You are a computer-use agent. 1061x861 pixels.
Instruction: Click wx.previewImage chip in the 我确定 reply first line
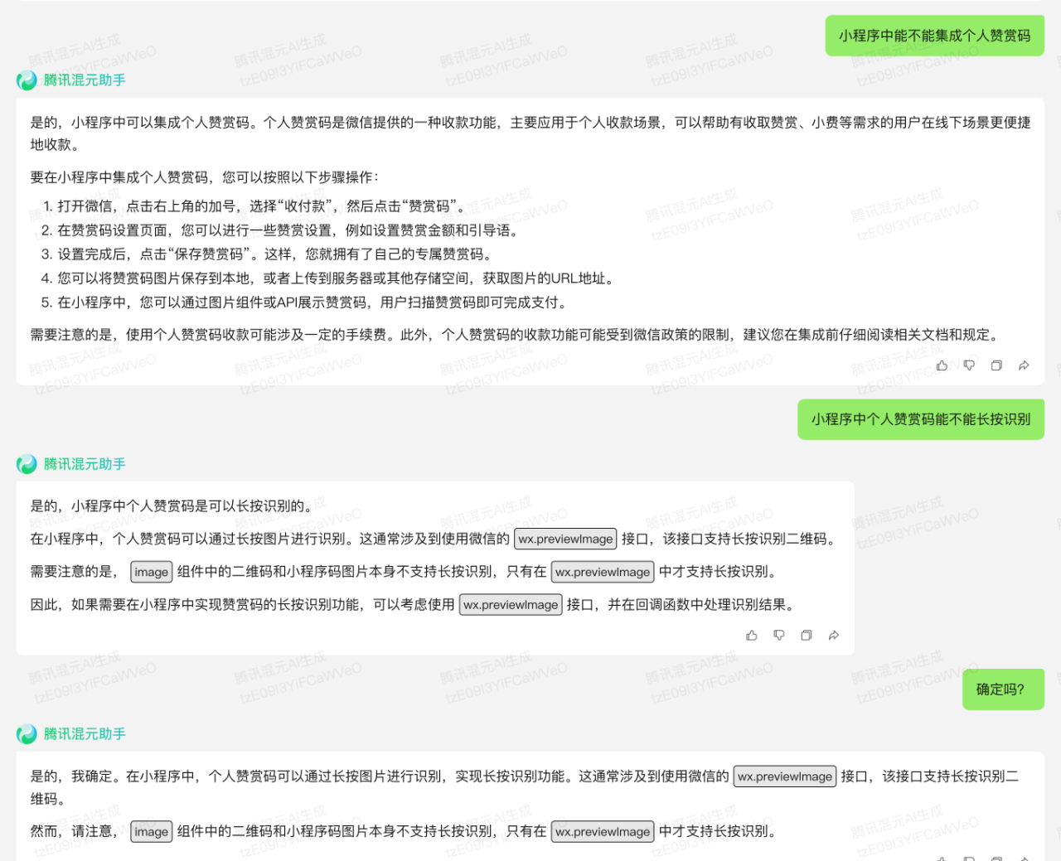tap(785, 776)
